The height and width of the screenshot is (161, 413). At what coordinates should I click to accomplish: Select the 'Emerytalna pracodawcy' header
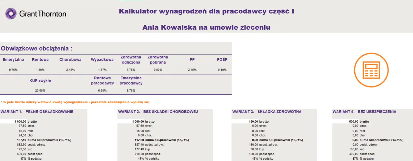pyautogui.click(x=131, y=80)
